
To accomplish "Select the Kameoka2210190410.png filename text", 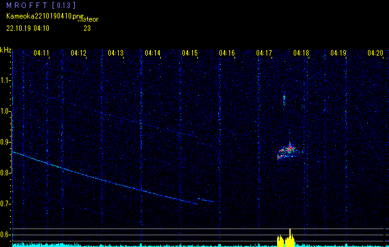I will click(45, 16).
